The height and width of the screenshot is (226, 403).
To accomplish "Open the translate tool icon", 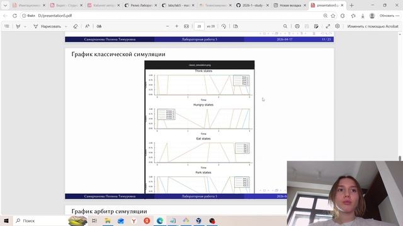I will (x=99, y=26).
